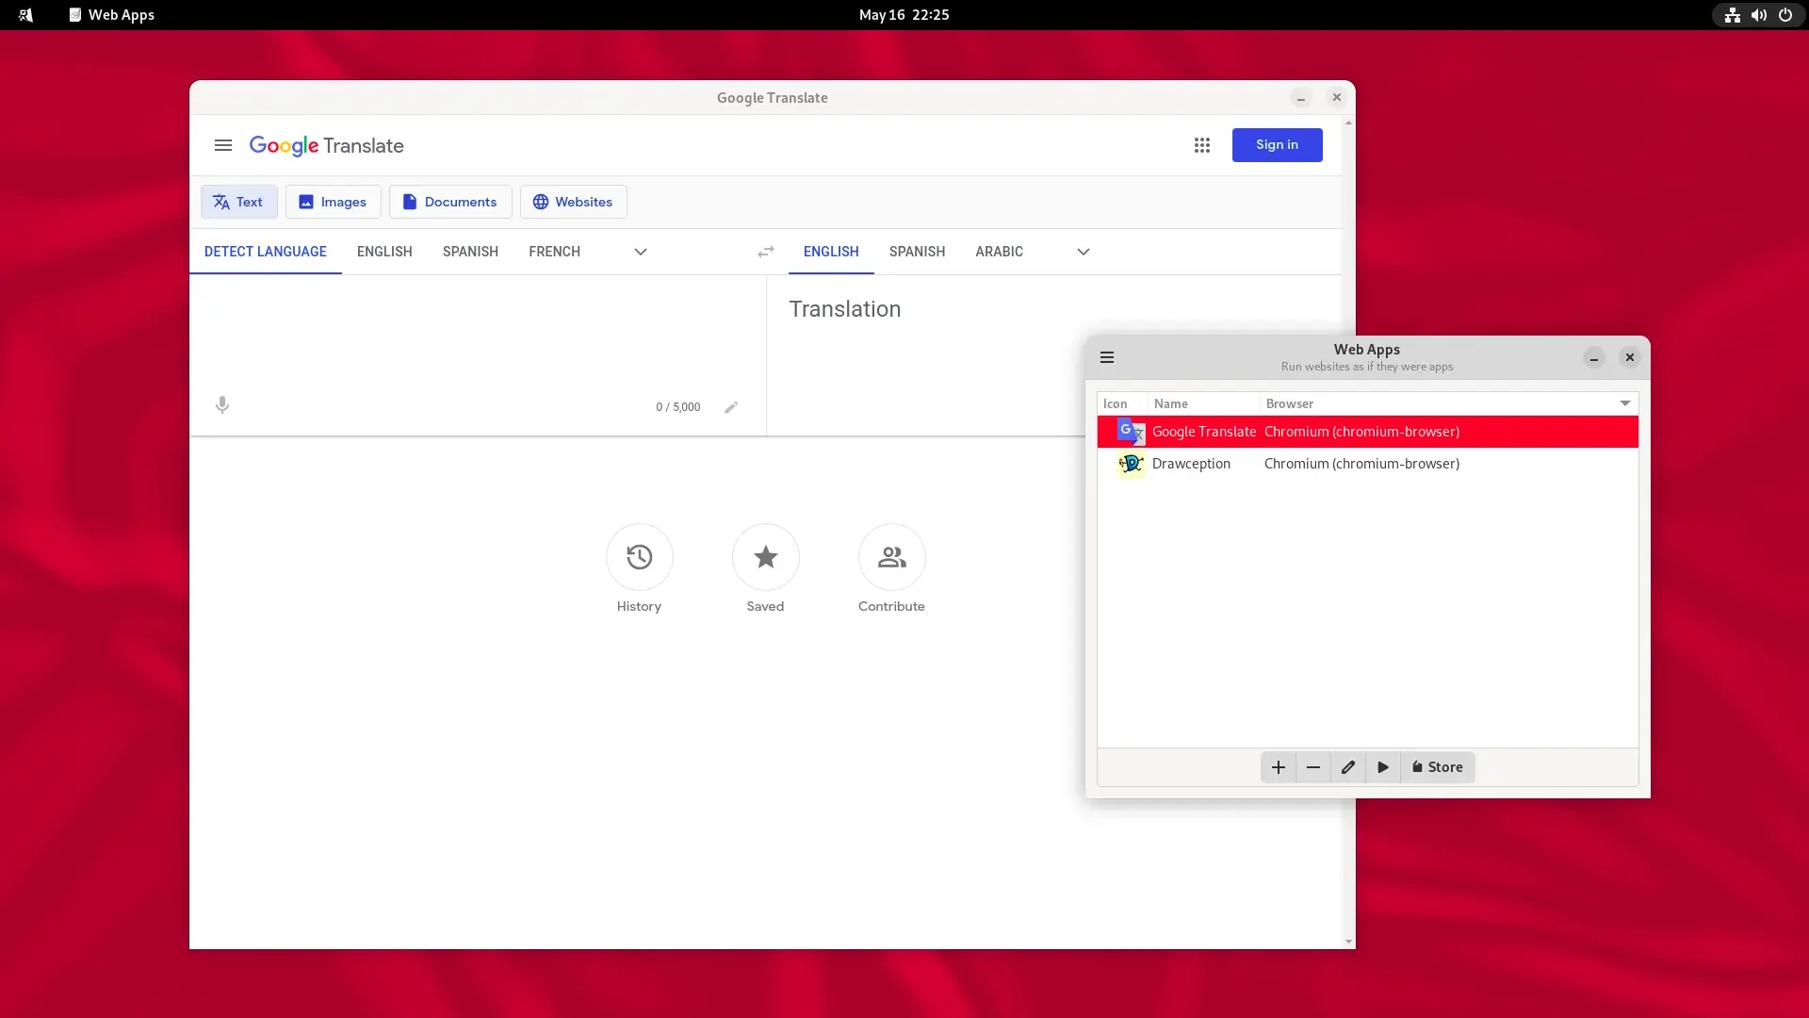Select SPANISH as the source language
This screenshot has width=1809, height=1018.
click(x=470, y=252)
